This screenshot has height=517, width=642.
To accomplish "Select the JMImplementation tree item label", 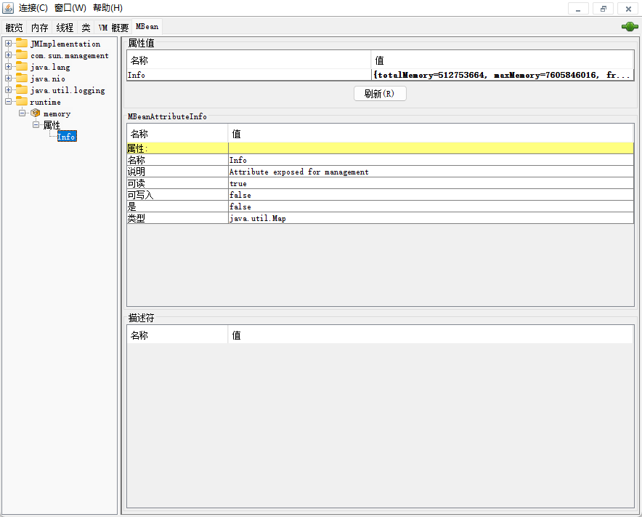I will coord(65,44).
